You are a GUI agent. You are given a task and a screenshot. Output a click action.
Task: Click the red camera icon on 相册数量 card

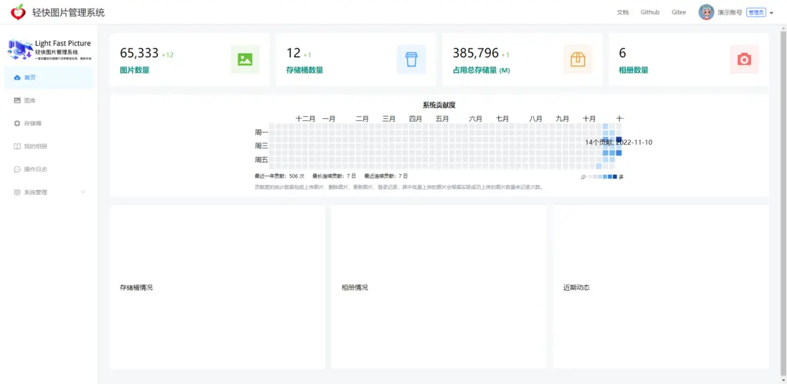coord(744,59)
